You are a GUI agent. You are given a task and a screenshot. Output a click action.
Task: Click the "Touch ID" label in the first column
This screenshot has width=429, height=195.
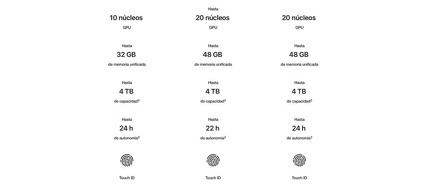[127, 178]
